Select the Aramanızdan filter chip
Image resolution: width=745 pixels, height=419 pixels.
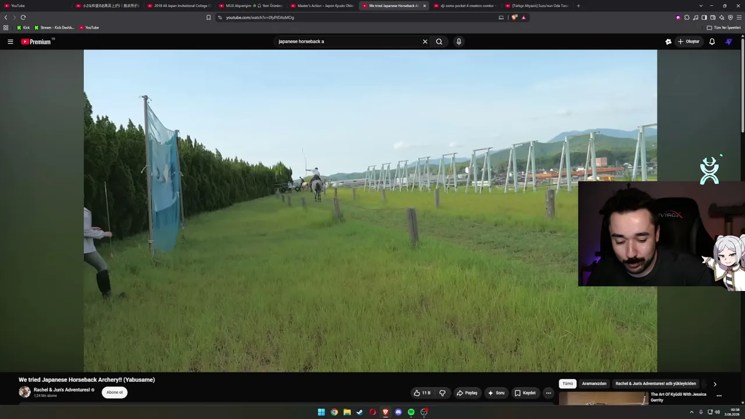594,384
